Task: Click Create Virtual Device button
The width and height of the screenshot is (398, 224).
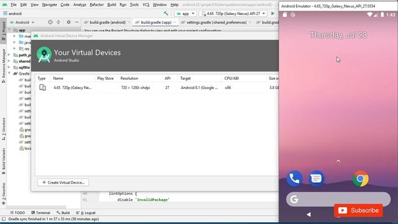Action: pos(63,182)
